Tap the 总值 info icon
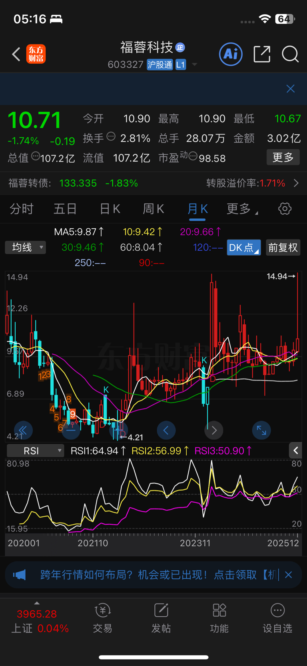307x666 pixels. [x=36, y=156]
